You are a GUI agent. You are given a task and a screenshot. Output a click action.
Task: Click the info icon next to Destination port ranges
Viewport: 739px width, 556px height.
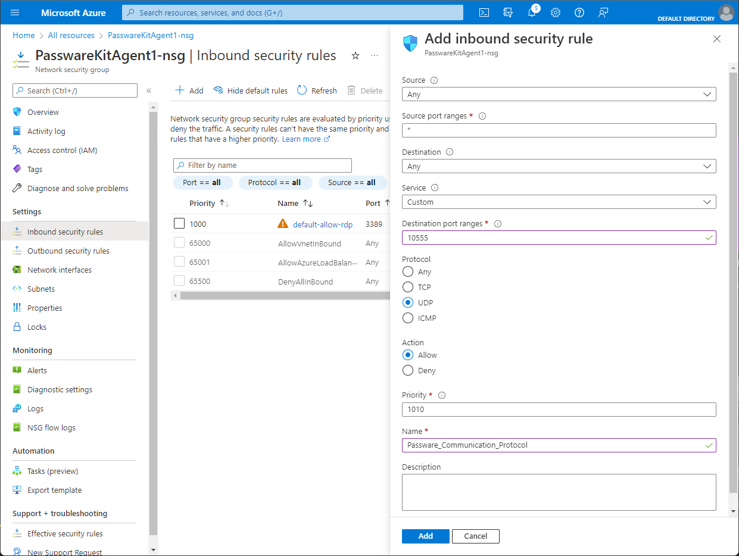point(498,224)
